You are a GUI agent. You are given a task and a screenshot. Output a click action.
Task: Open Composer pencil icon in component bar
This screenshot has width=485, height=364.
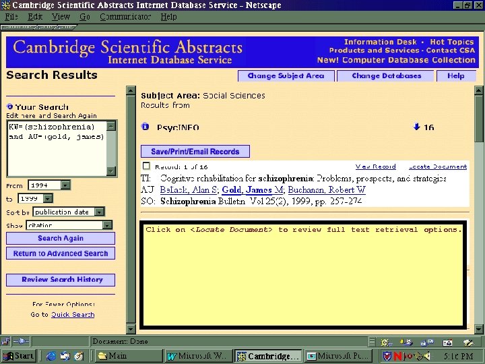click(468, 342)
